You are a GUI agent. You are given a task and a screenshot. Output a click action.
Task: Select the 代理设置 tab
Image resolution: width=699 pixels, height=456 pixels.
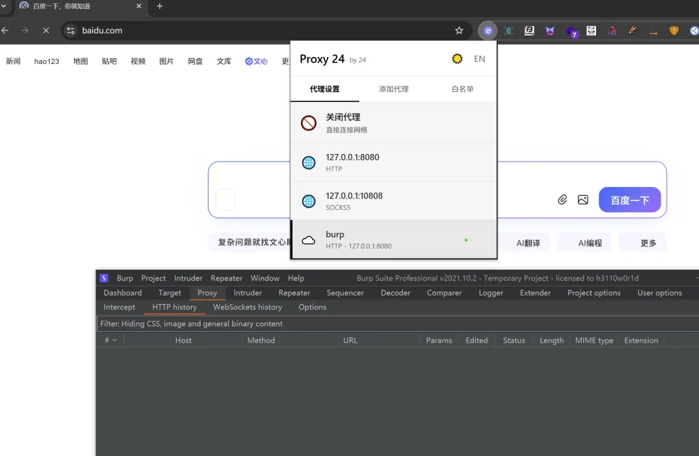pyautogui.click(x=324, y=89)
